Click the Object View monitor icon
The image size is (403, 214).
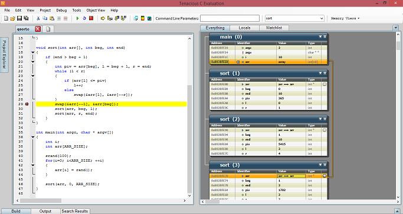136,18
